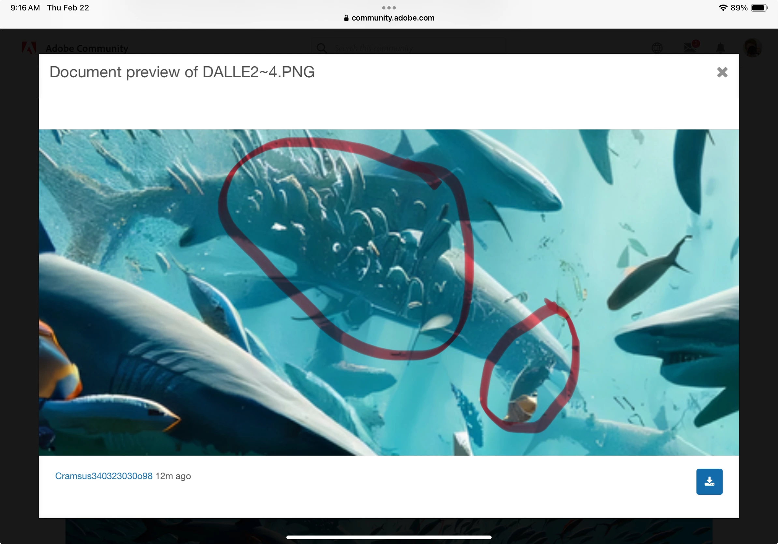Viewport: 778px width, 544px height.
Task: Tap the three-dot multitasking menu
Action: (389, 8)
